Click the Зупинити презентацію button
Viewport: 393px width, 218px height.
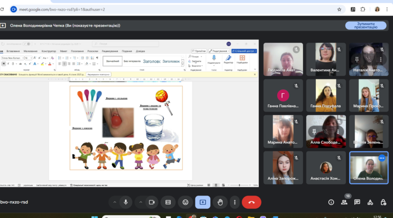tap(365, 25)
